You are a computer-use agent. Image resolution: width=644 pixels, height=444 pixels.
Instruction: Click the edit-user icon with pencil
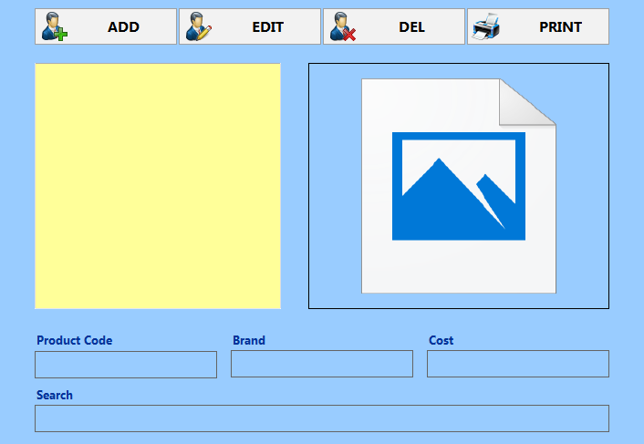tap(198, 26)
